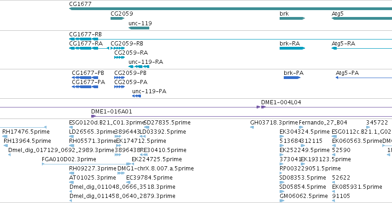The width and height of the screenshot is (392, 203).
Task: Click the EK193123.5prime EST label
Action: 326,159
